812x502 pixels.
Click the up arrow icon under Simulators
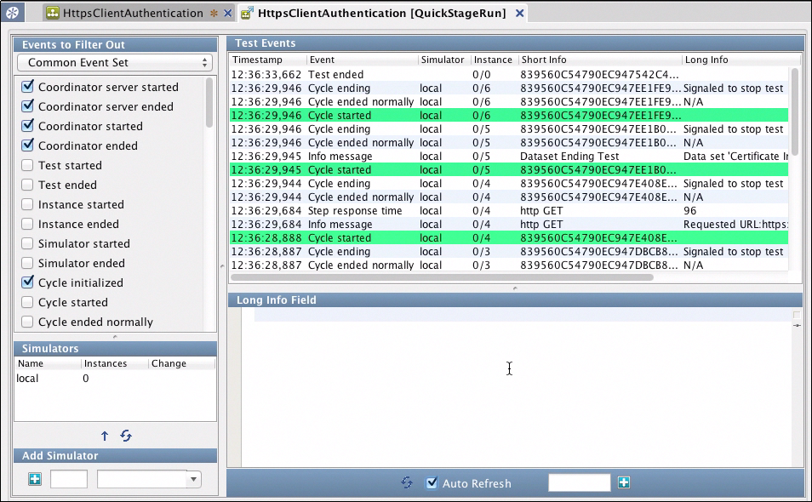click(x=105, y=436)
